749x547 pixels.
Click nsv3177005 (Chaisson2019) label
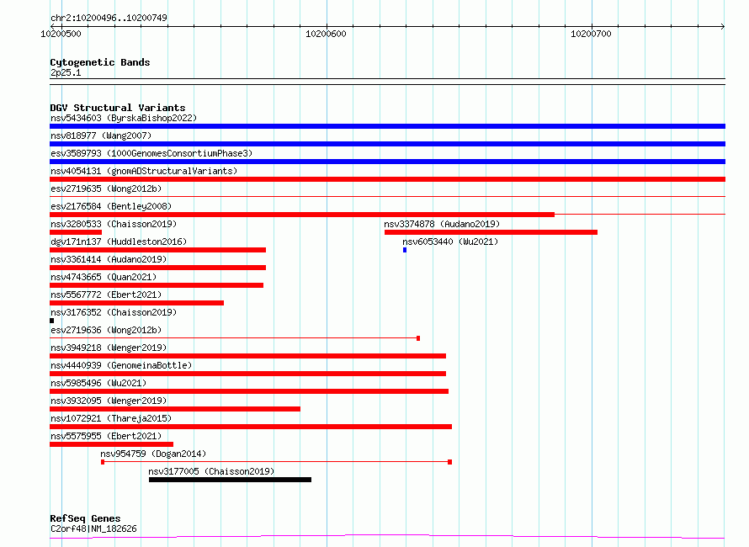(x=211, y=471)
